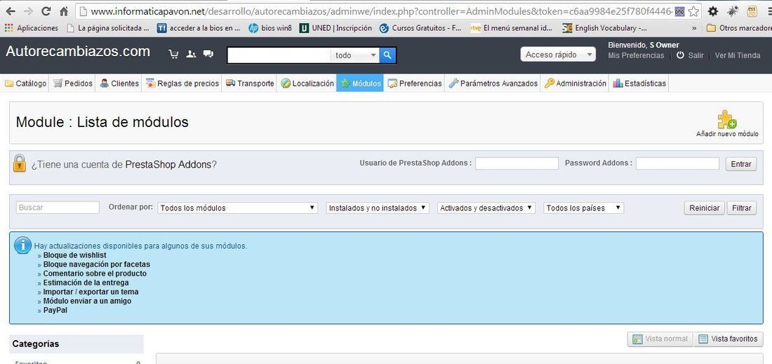Open 'Activados y desactivados' dropdown

(x=486, y=208)
